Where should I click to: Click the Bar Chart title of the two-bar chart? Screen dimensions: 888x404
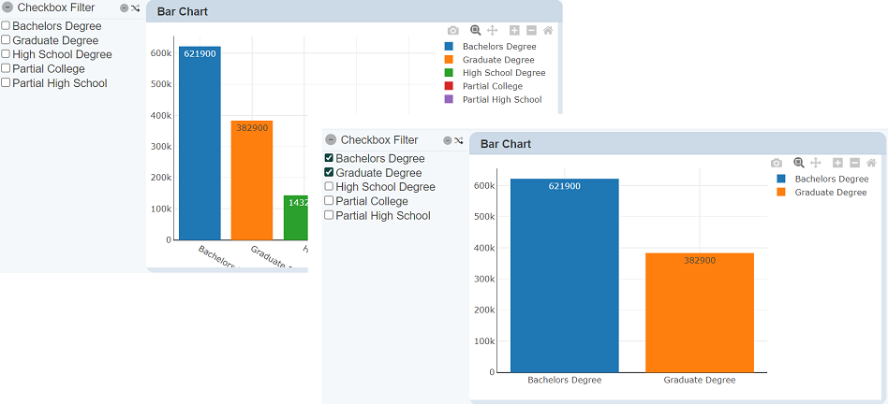506,144
